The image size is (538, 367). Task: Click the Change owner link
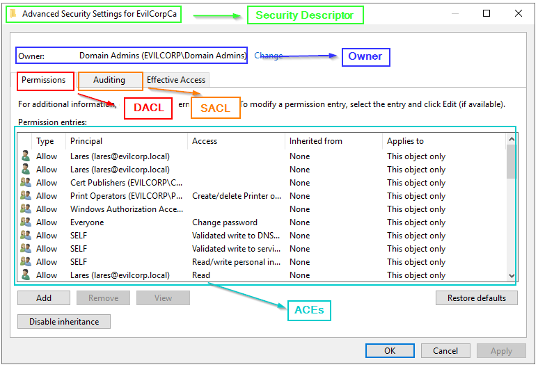[268, 56]
